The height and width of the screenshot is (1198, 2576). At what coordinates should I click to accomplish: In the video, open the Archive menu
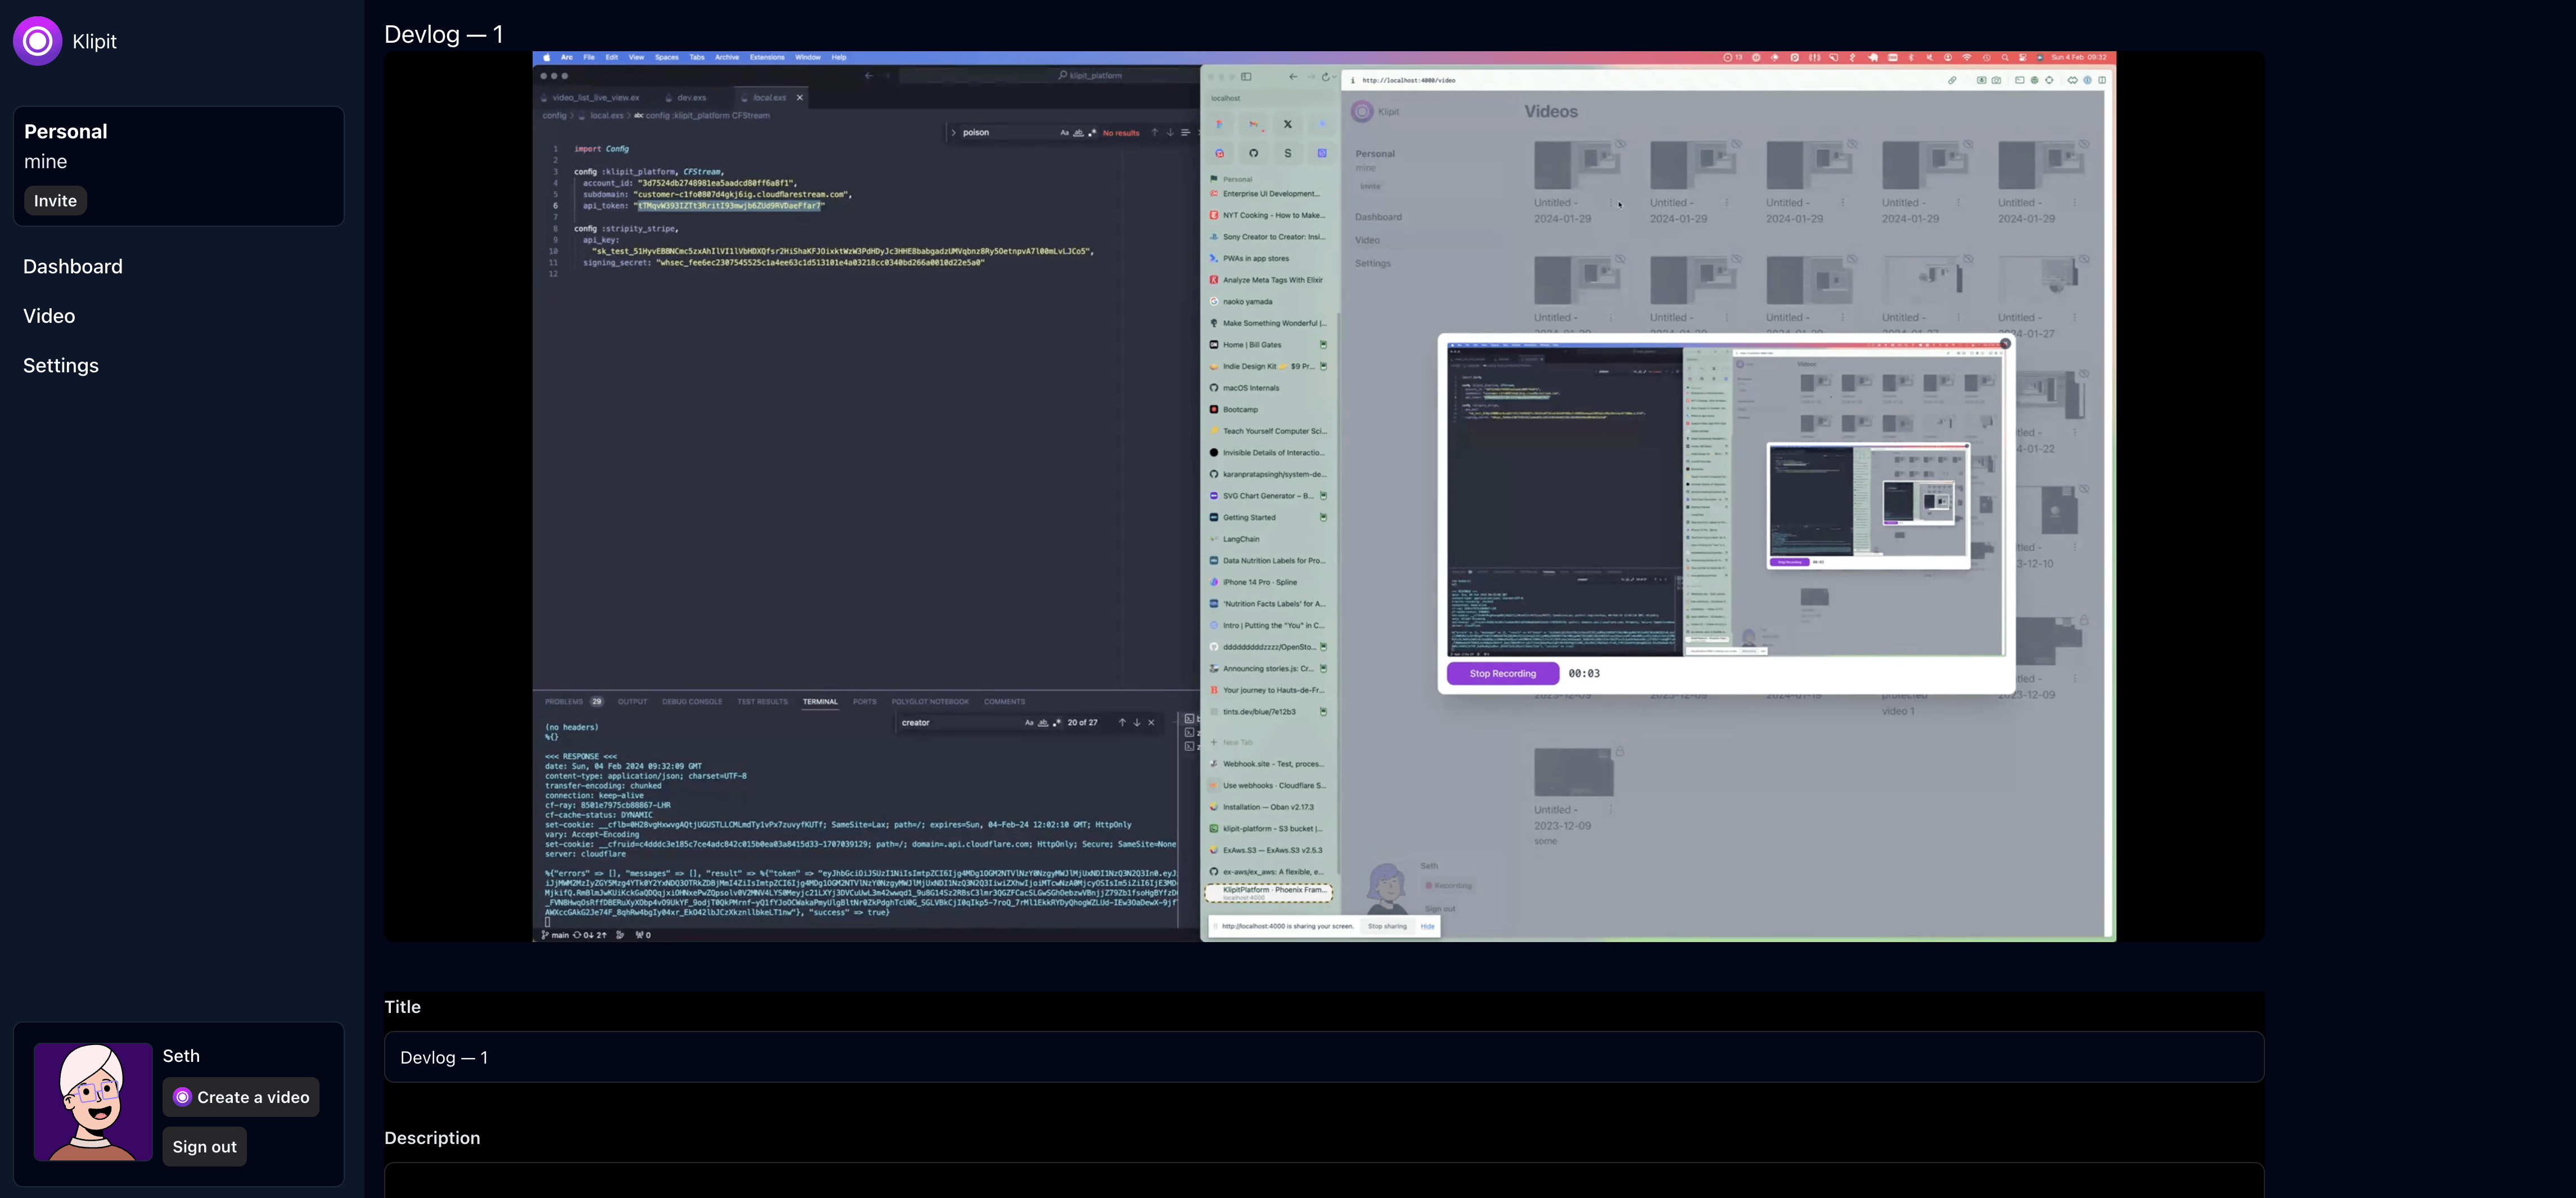[727, 58]
